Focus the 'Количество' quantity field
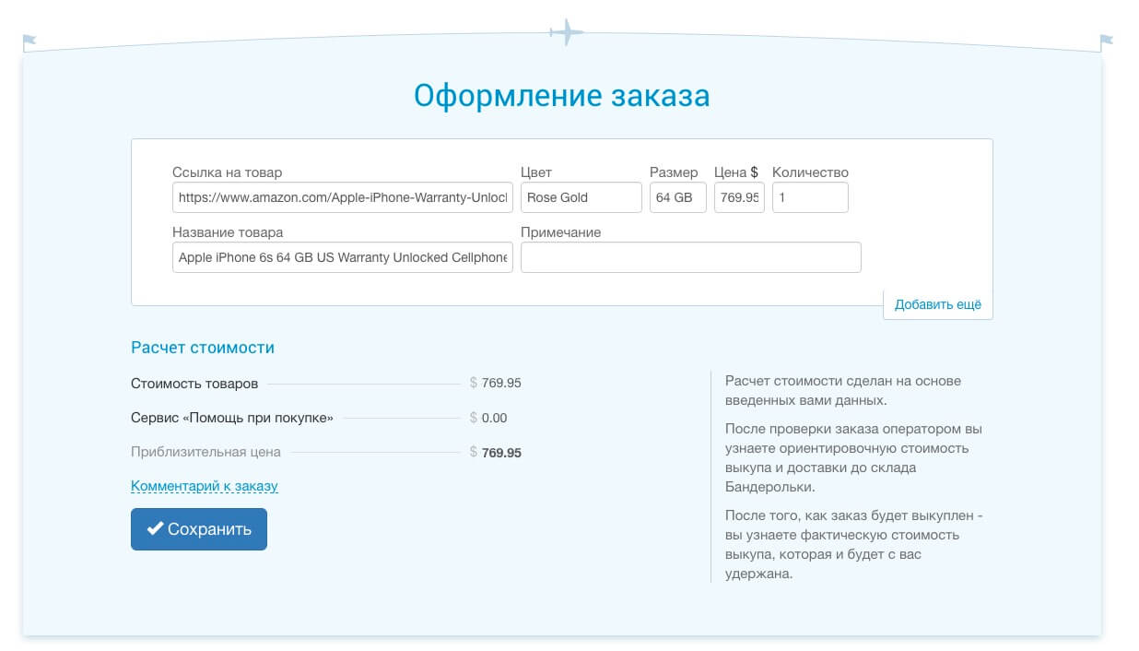Viewport: 1139px width, 651px height. click(x=810, y=197)
